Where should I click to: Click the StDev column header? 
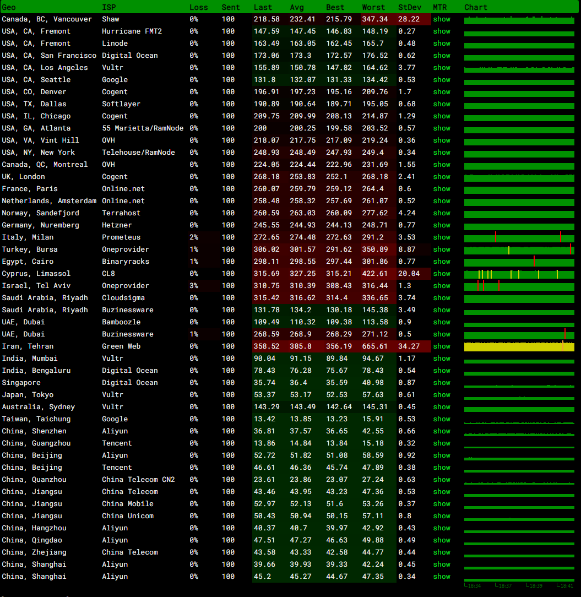tap(409, 7)
